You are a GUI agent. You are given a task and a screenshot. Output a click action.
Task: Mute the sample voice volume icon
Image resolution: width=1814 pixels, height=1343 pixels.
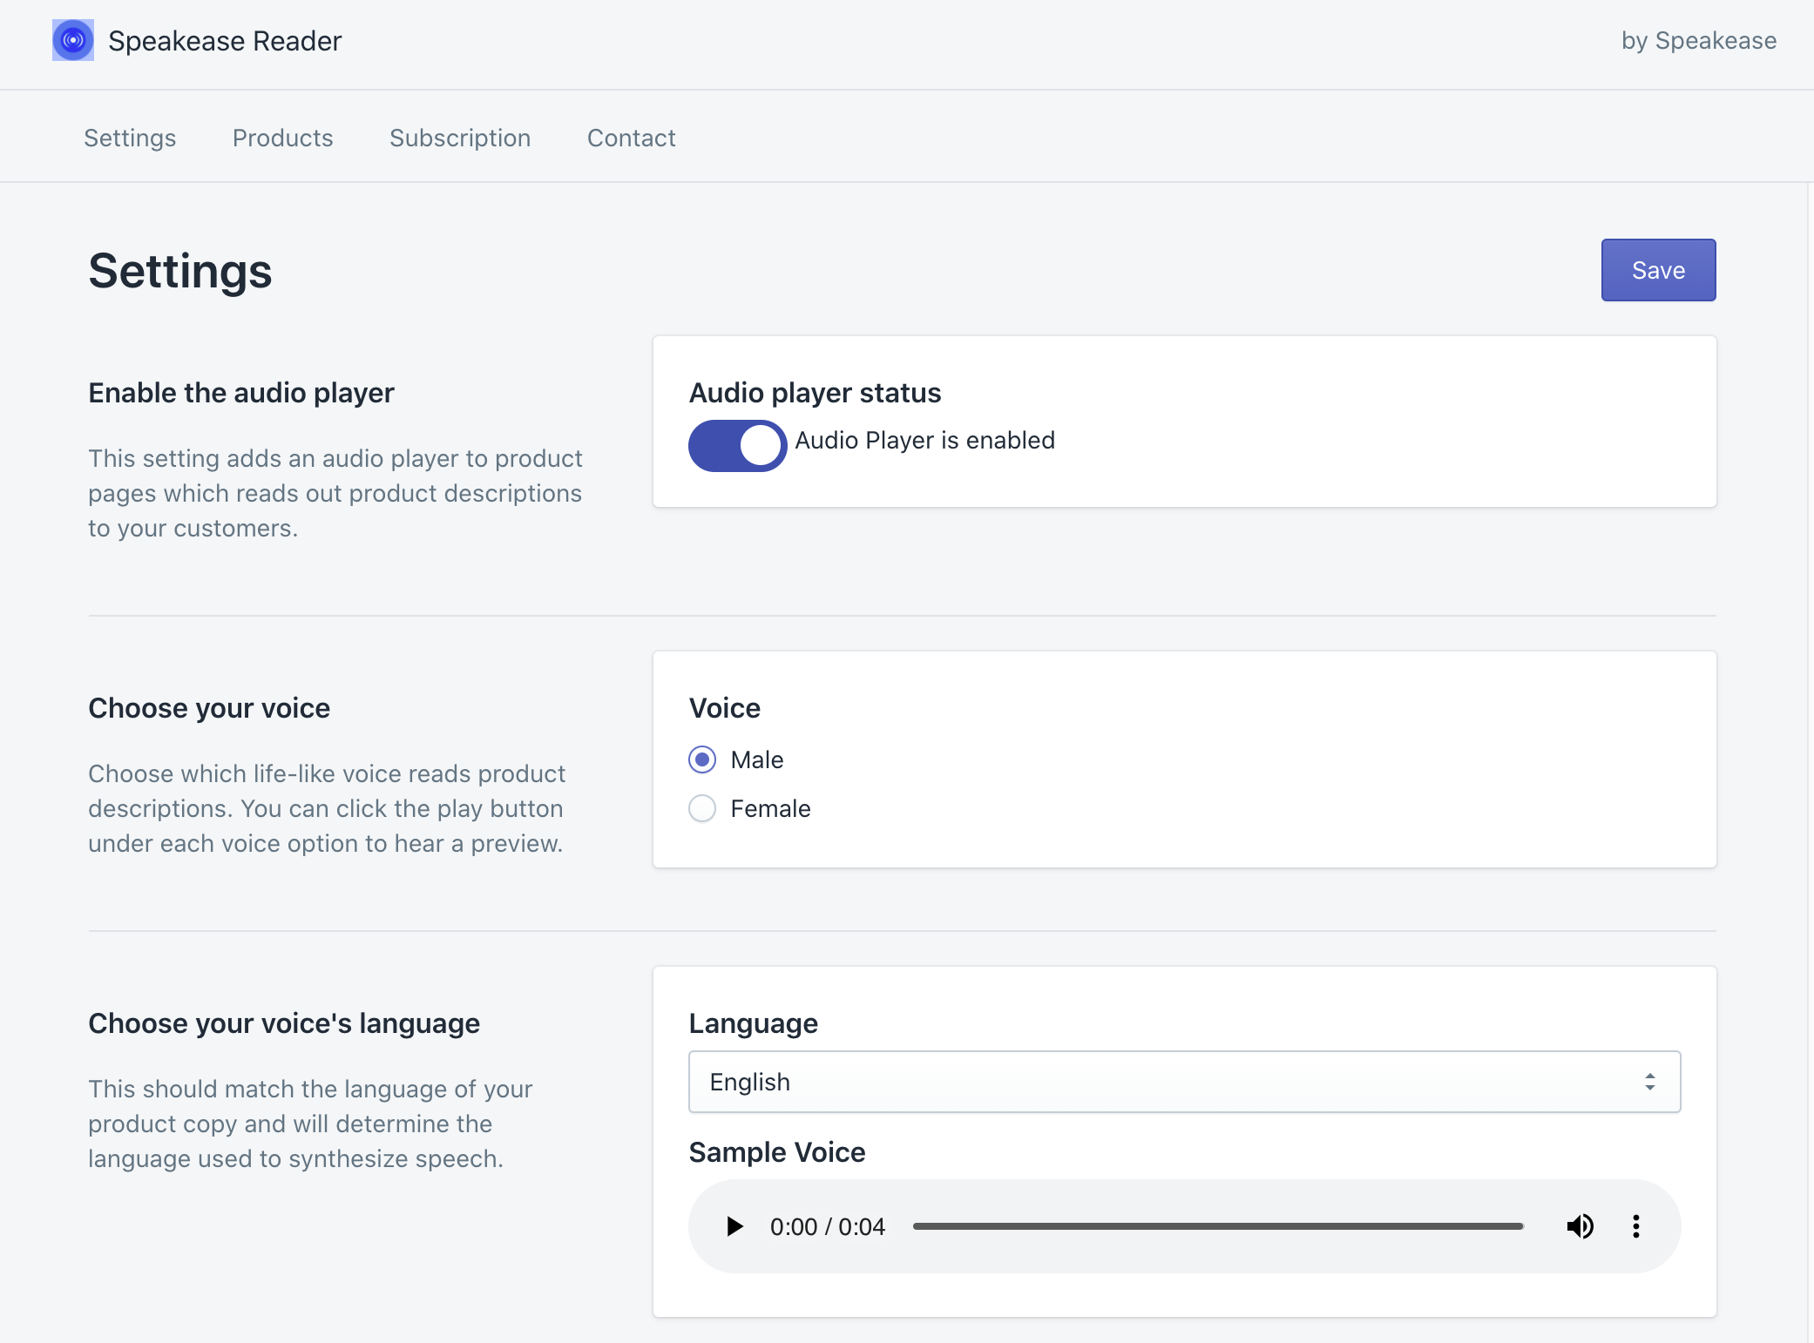tap(1580, 1226)
